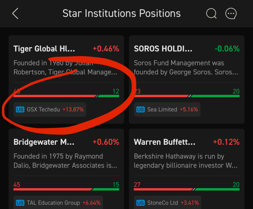Open SOROS HOLDI... institution title

point(163,49)
